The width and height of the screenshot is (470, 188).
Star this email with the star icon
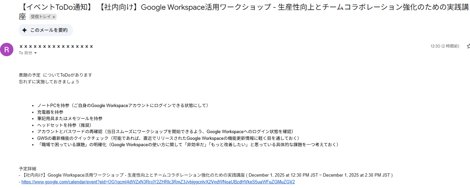pyautogui.click(x=468, y=46)
